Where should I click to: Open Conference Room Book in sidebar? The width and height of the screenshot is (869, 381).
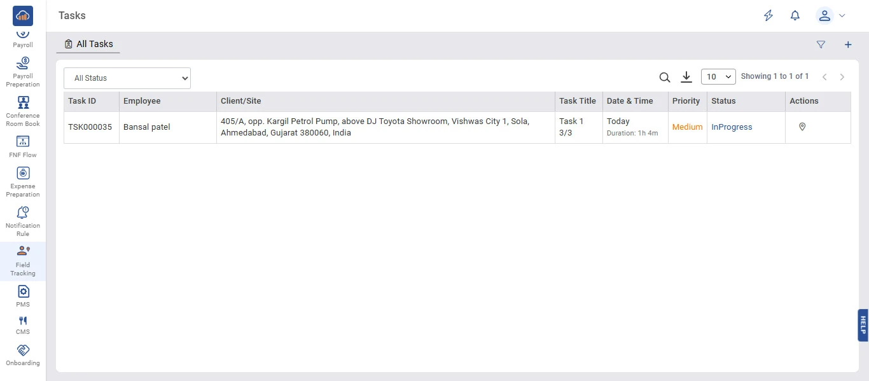(x=23, y=111)
